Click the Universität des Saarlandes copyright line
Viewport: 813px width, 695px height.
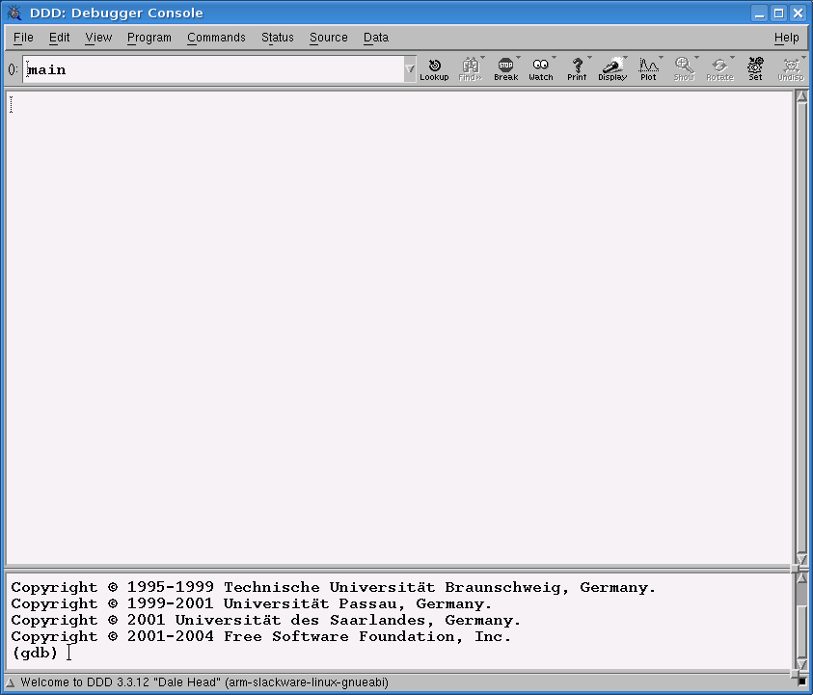click(x=265, y=620)
